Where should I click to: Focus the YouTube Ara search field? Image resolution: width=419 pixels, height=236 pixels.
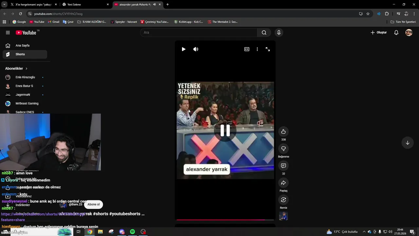click(x=199, y=32)
